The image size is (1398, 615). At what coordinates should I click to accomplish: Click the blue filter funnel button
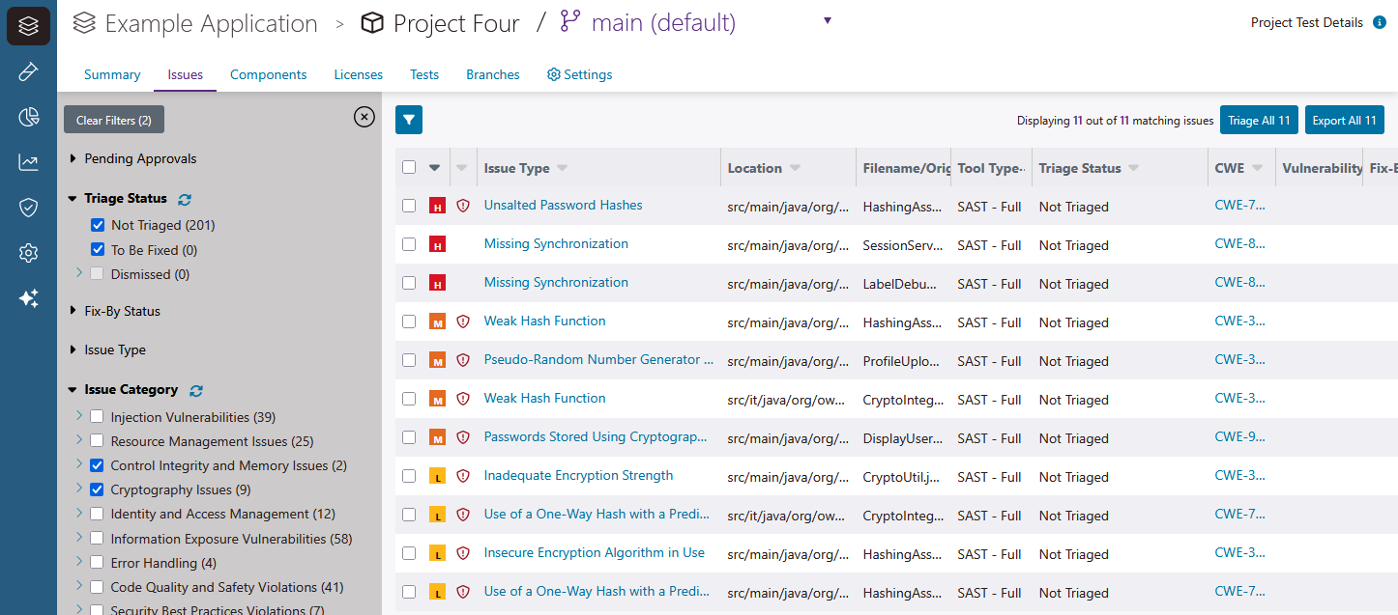[x=409, y=120]
